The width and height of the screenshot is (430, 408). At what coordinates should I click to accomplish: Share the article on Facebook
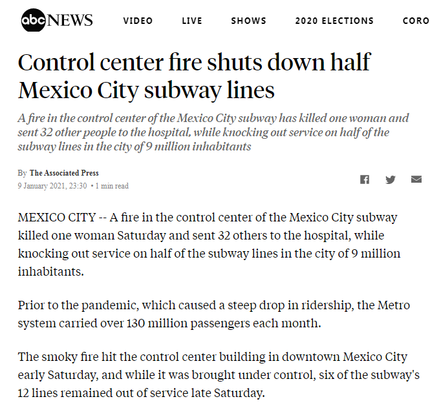[365, 179]
